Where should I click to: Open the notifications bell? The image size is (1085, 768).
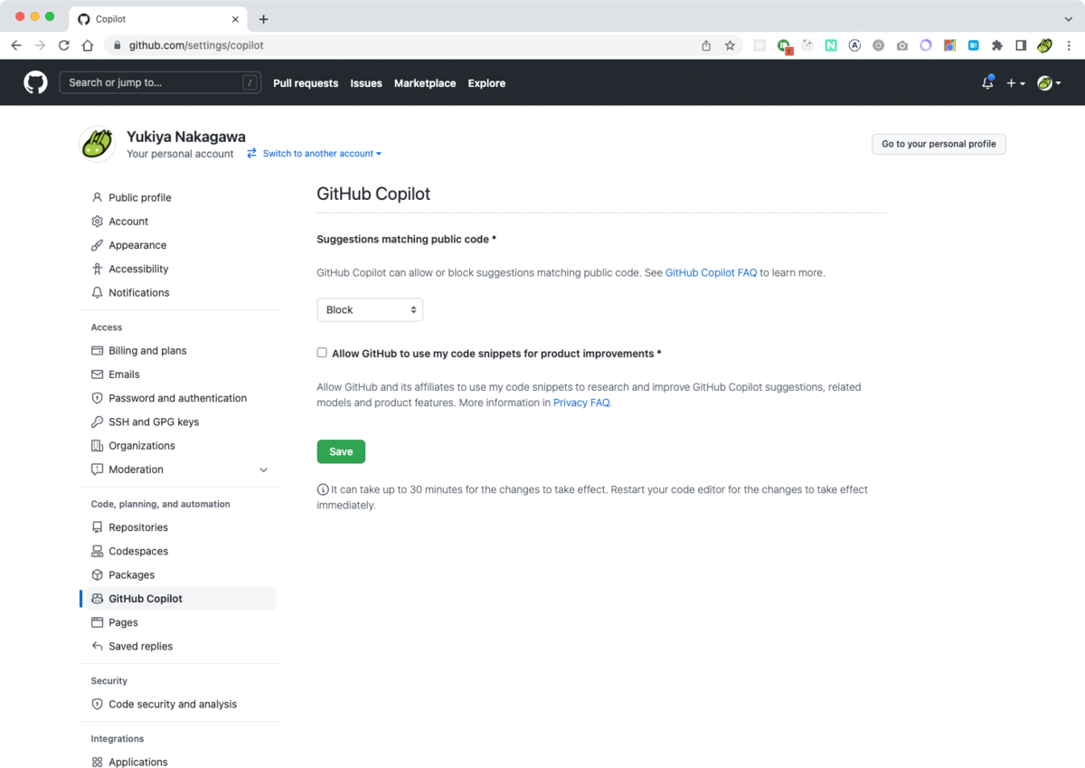986,82
